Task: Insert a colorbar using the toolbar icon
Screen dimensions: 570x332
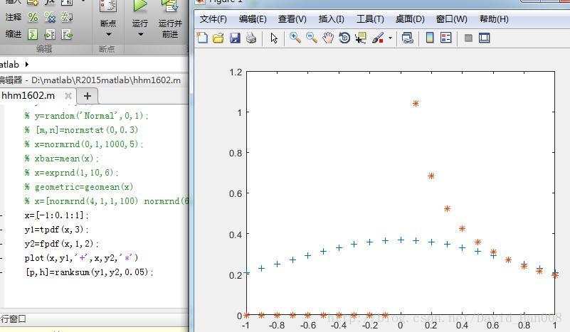Action: point(430,38)
